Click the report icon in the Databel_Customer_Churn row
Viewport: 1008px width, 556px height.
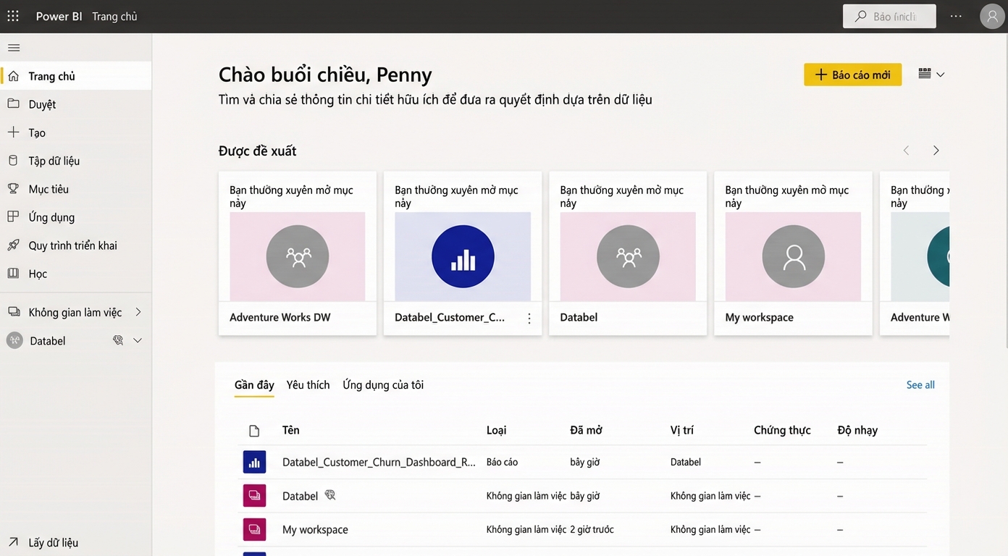(x=254, y=462)
